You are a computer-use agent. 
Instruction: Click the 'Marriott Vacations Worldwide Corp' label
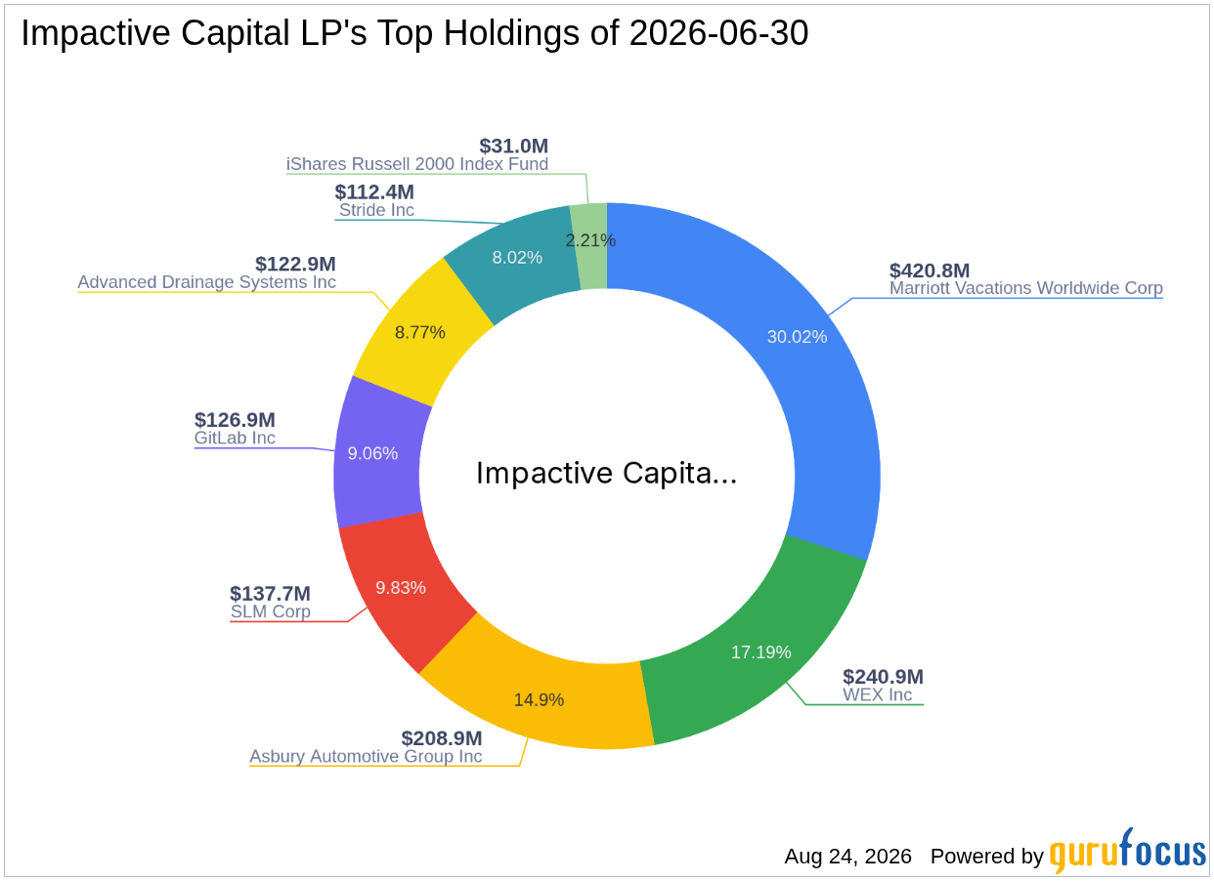click(1026, 288)
